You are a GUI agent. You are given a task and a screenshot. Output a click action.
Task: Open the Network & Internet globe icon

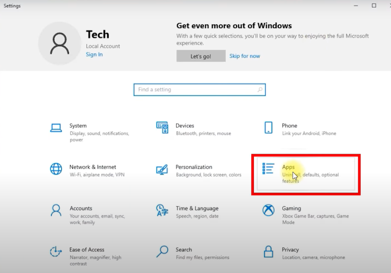coord(56,169)
